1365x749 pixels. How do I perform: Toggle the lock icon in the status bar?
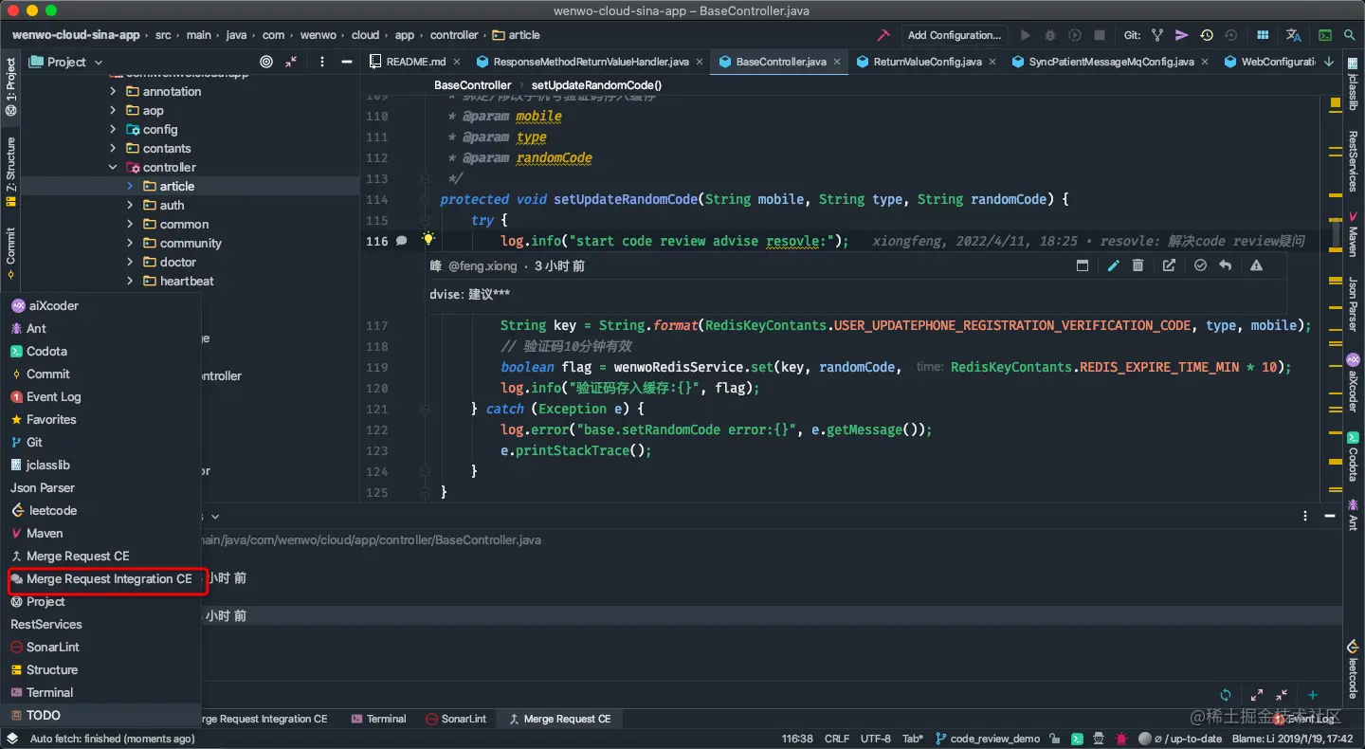[1055, 738]
